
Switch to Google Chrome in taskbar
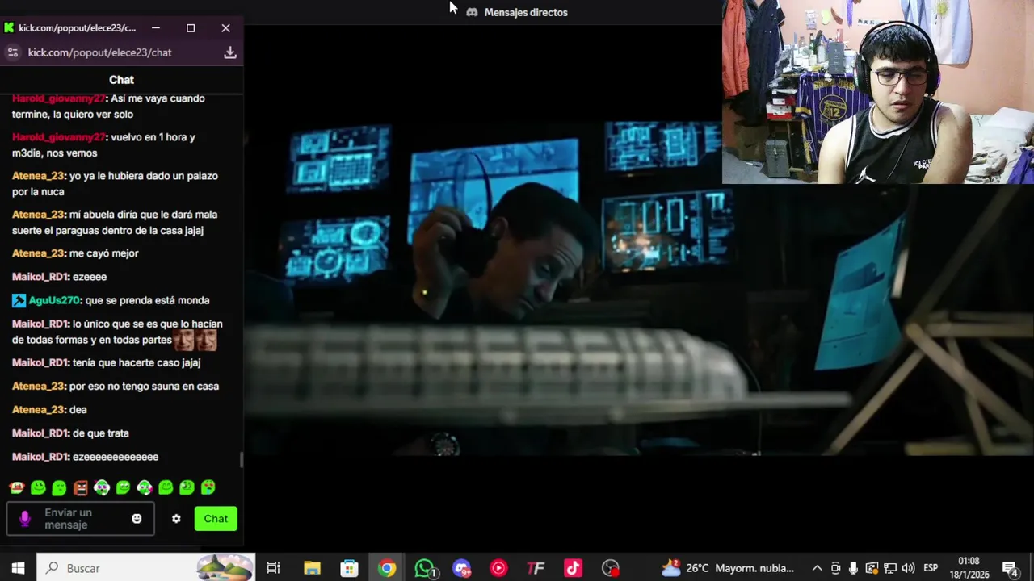pos(387,568)
